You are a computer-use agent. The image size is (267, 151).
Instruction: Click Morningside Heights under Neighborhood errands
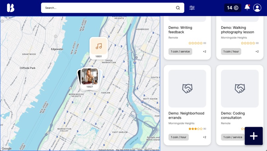pos(181,123)
